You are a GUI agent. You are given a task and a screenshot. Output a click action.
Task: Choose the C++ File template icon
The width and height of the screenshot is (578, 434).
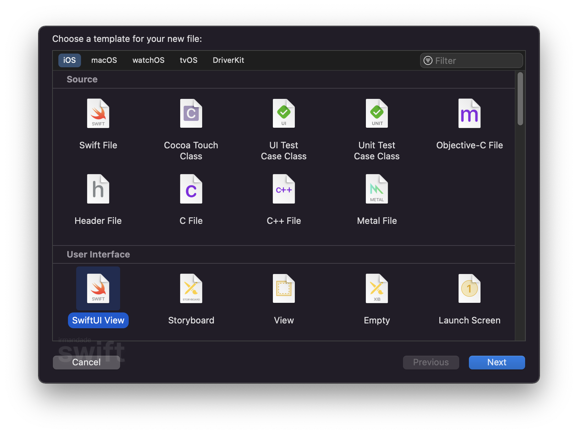(284, 189)
